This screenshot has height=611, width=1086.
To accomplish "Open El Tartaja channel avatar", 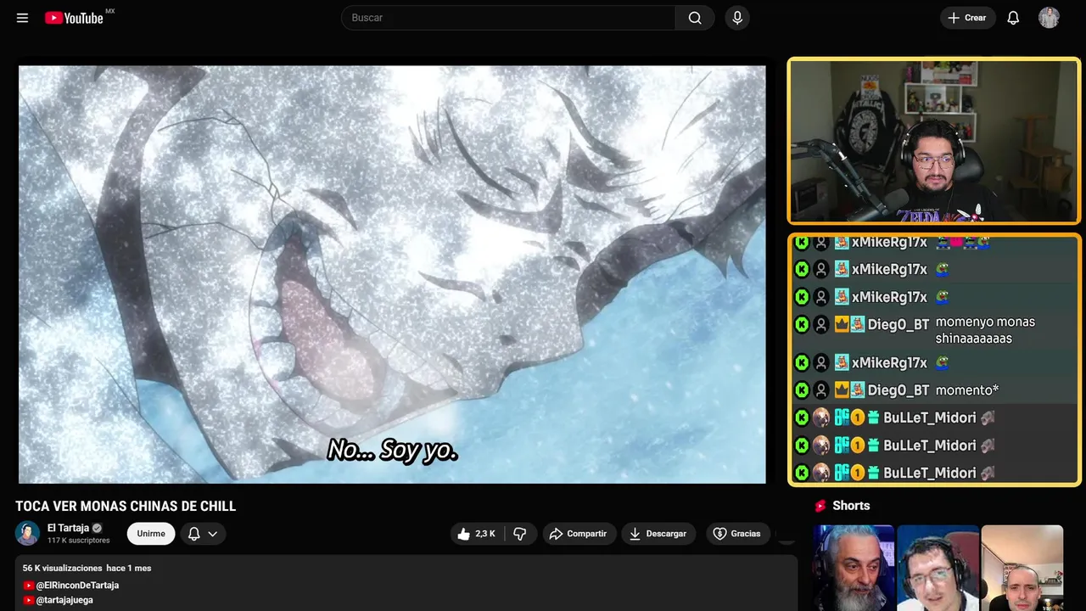I will point(28,533).
